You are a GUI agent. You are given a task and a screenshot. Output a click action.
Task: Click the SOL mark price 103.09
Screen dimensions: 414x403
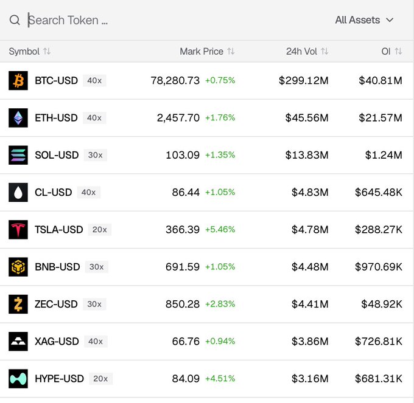point(183,155)
